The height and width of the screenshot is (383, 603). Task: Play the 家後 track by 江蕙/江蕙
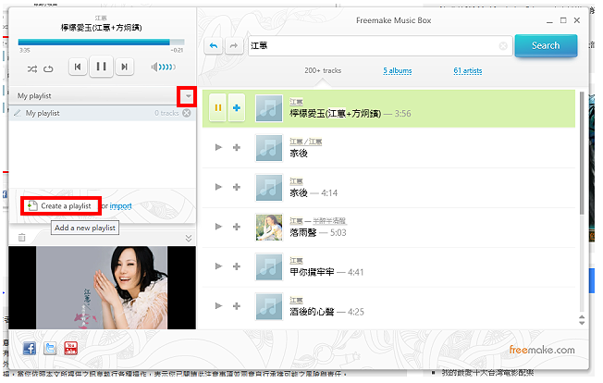218,147
